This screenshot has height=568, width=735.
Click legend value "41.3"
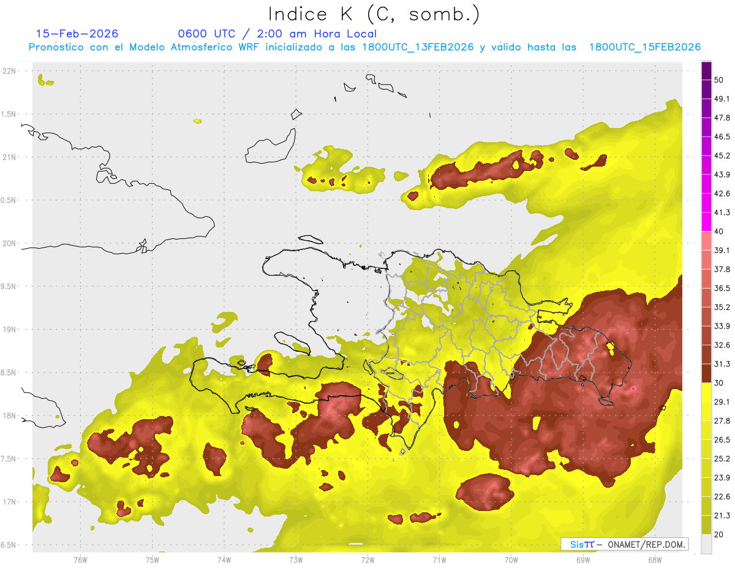(722, 213)
